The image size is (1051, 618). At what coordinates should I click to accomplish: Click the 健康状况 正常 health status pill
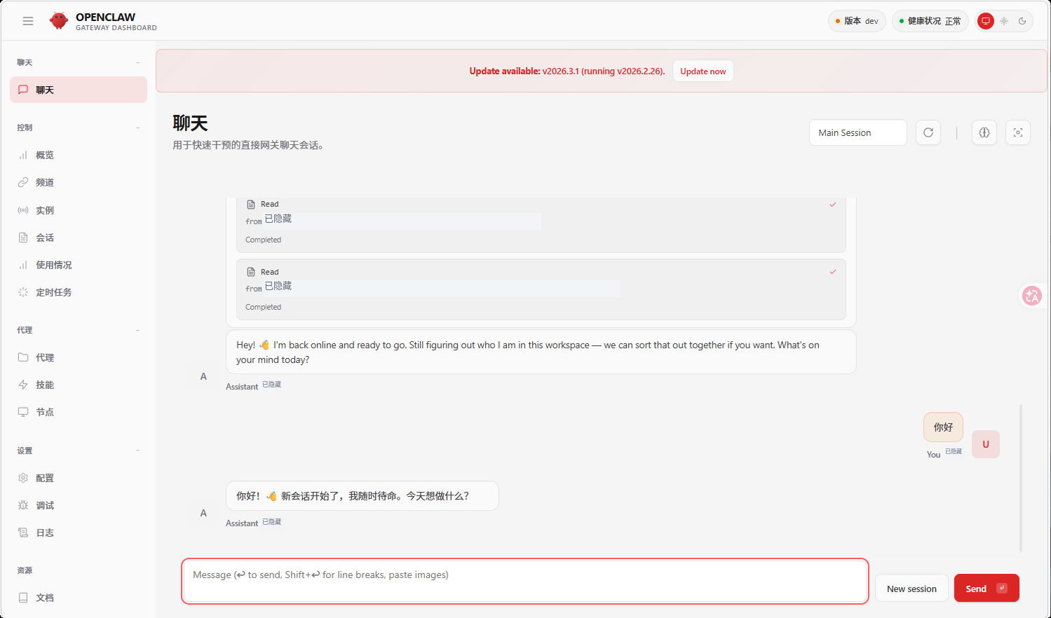click(930, 21)
